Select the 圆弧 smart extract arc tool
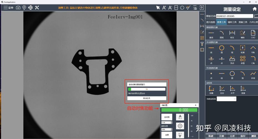Viewport: 258px width, 139px height. coord(222,34)
